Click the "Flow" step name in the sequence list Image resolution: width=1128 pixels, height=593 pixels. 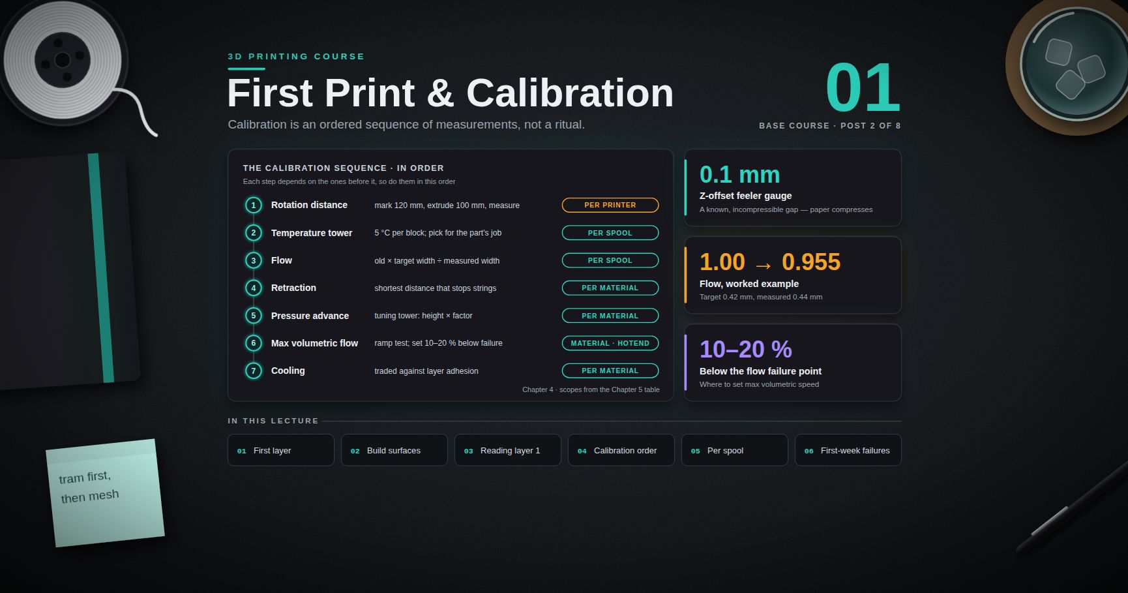coord(282,260)
